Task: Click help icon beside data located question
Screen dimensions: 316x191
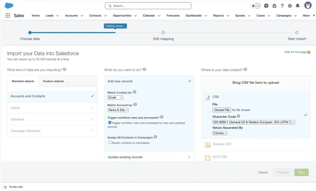Action: (245, 70)
